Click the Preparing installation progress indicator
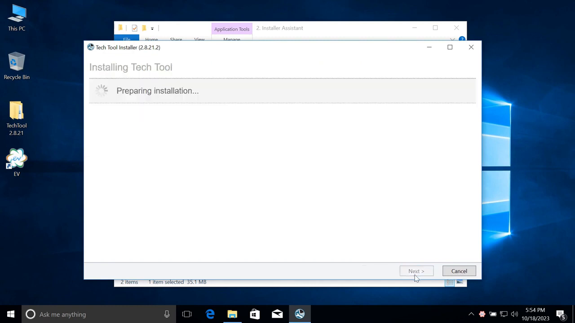 tap(157, 91)
